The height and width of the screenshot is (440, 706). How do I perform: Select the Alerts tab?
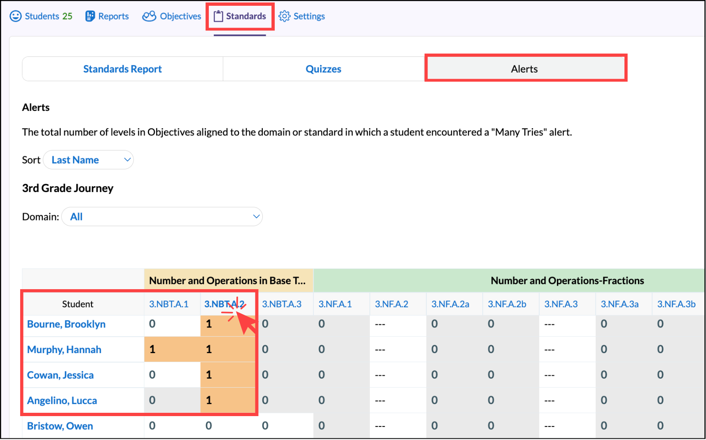(524, 69)
